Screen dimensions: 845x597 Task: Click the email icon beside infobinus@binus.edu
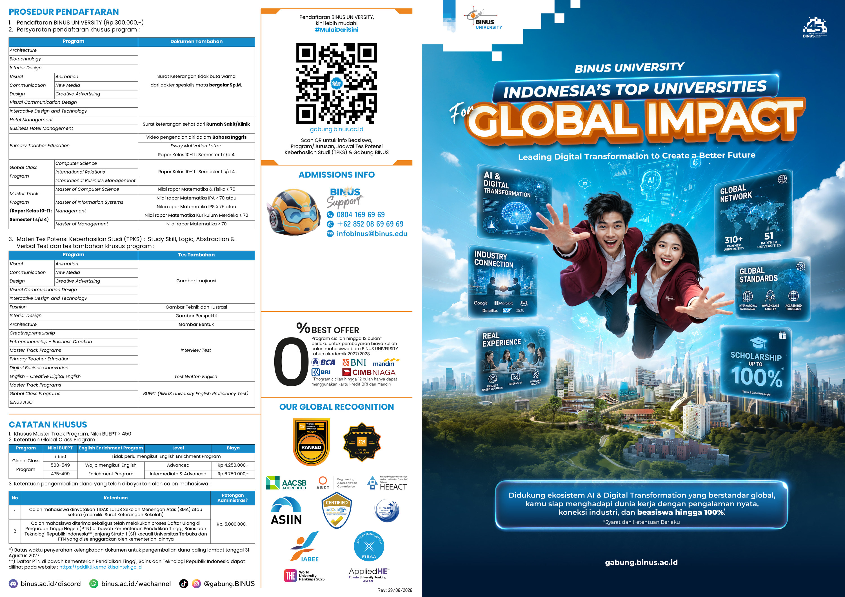point(330,234)
